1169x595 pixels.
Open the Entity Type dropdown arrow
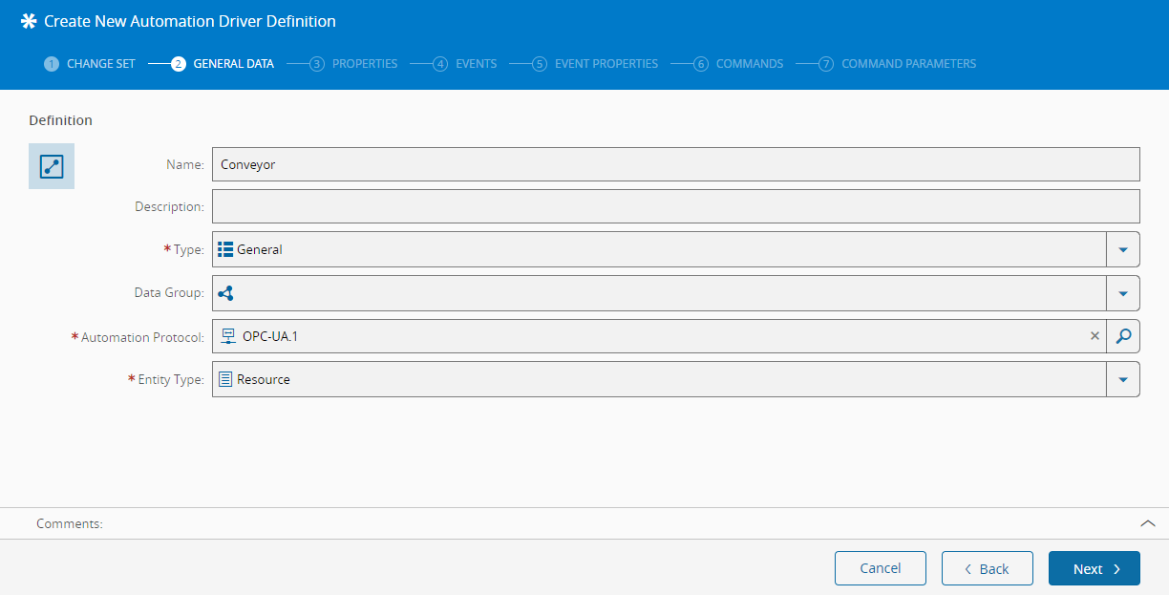(x=1123, y=379)
